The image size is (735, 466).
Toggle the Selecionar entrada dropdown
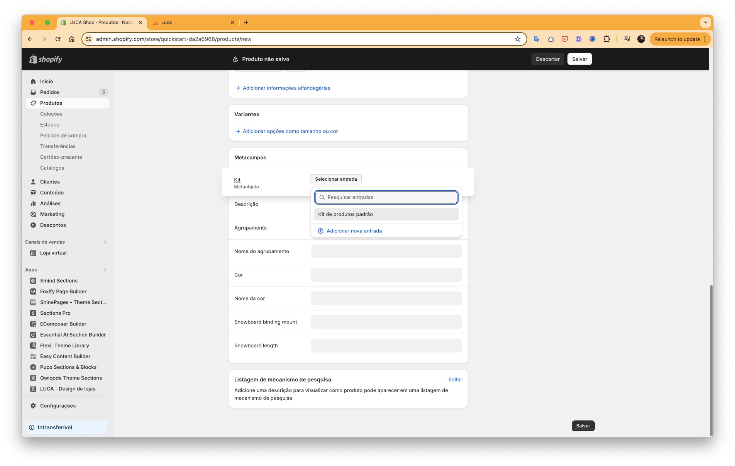coord(336,179)
